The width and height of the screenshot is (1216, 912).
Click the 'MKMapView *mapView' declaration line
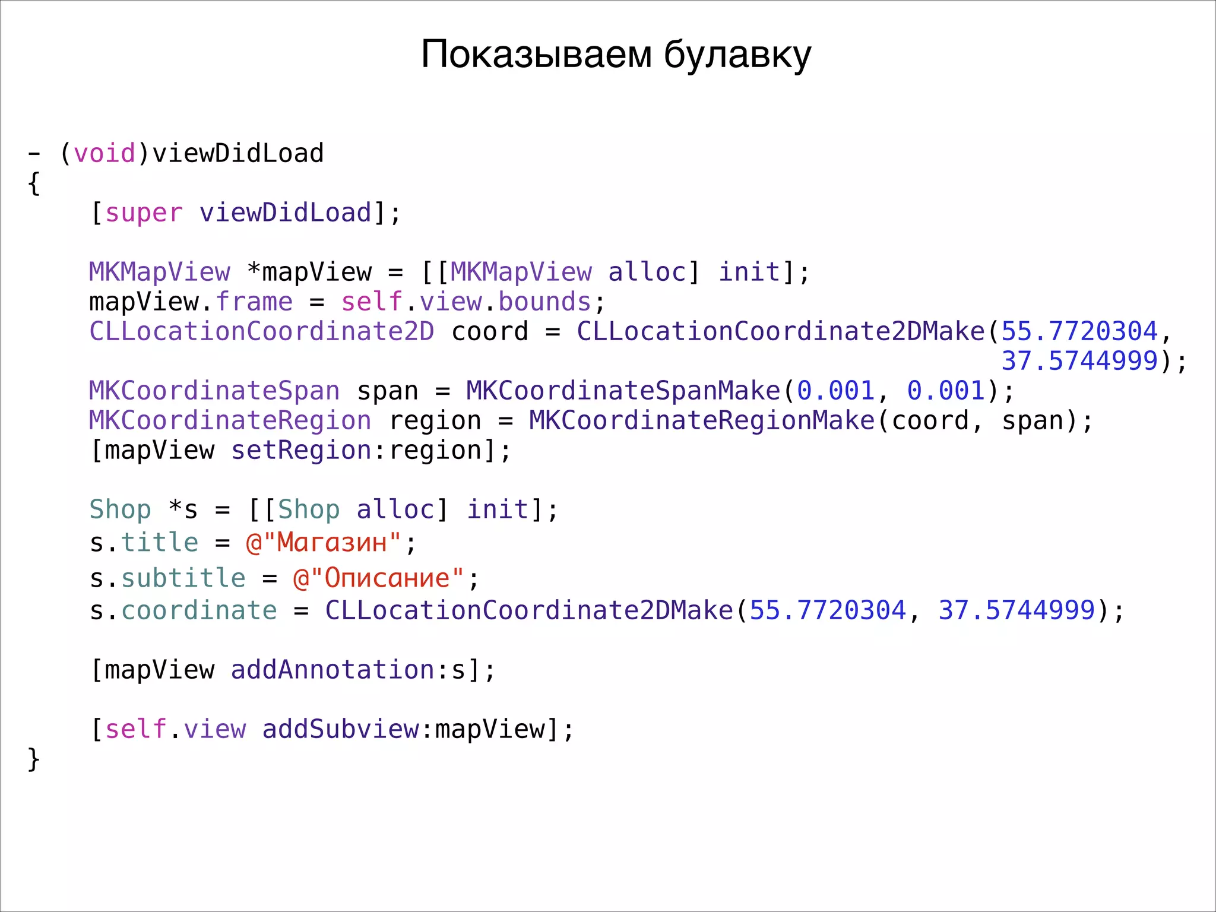tap(449, 273)
